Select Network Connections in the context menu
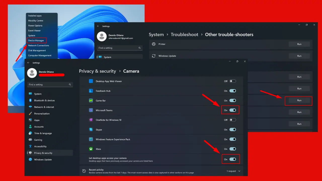 38,46
